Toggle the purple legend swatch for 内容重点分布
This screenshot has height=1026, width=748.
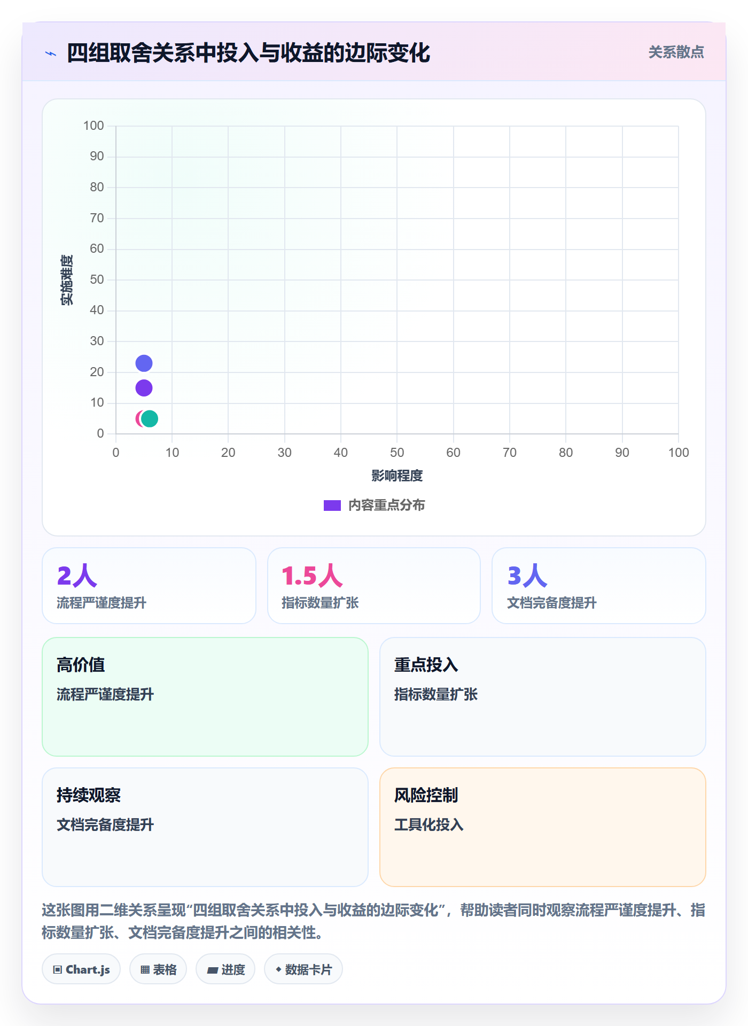(332, 506)
